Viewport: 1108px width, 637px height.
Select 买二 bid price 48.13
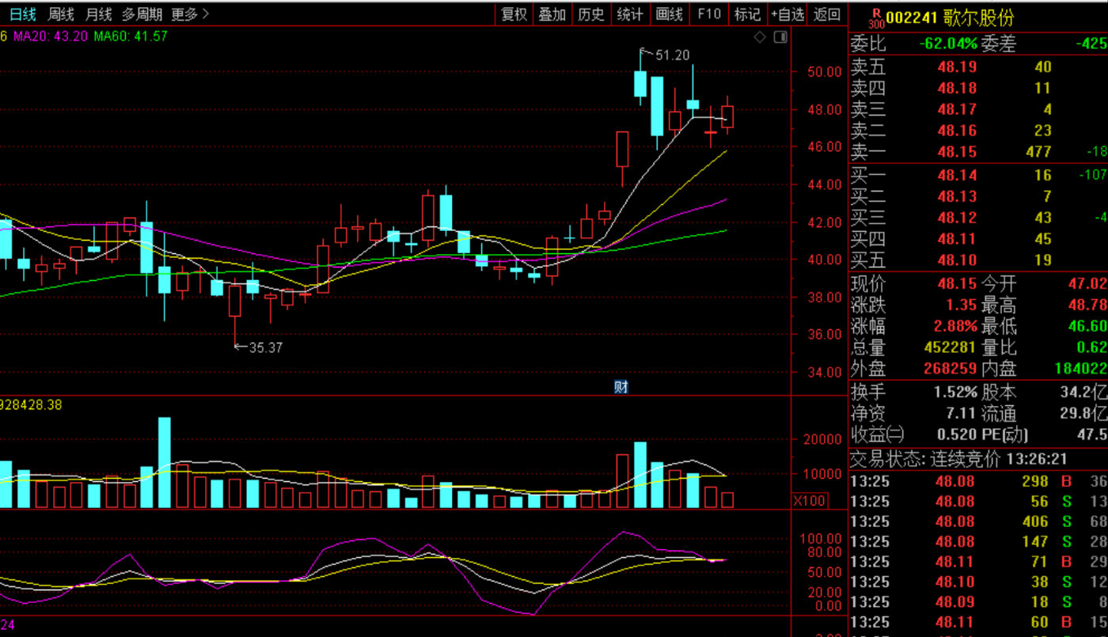(957, 197)
